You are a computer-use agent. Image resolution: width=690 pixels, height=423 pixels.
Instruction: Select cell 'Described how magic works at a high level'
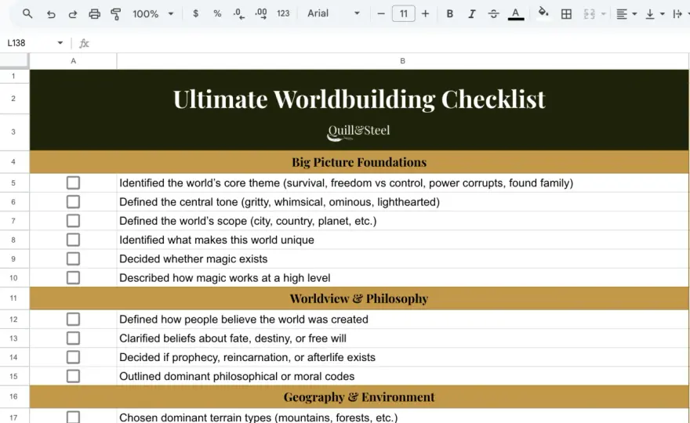click(403, 277)
